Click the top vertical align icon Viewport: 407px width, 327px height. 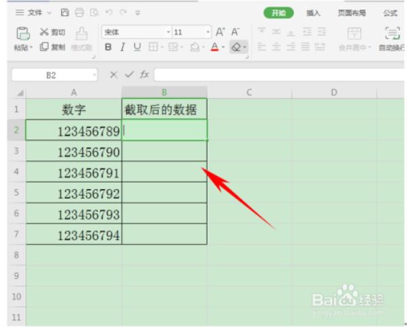point(261,32)
